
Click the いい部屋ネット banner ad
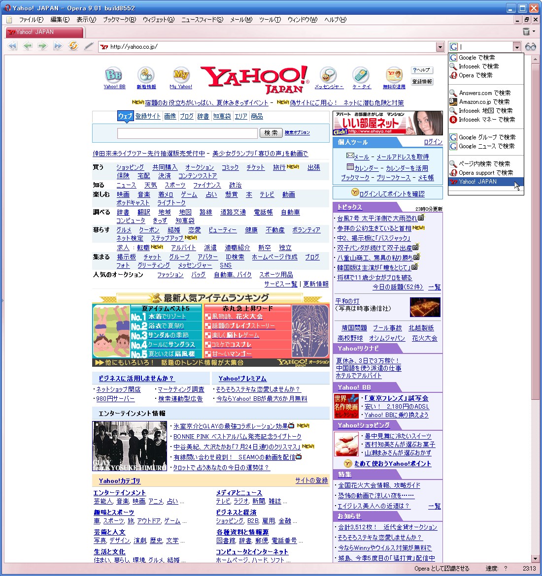(x=388, y=123)
